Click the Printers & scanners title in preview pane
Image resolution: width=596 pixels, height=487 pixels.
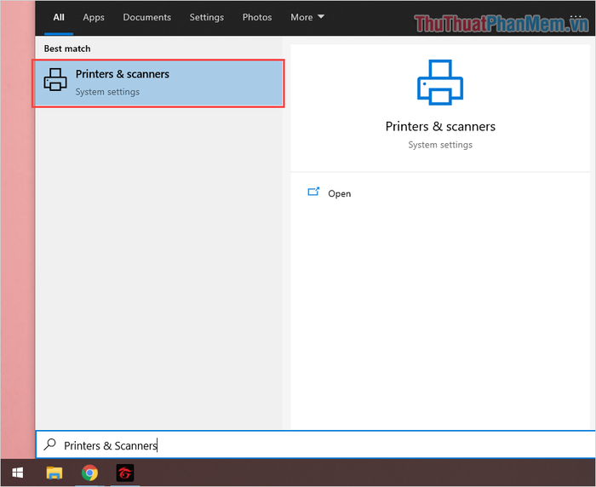point(439,126)
